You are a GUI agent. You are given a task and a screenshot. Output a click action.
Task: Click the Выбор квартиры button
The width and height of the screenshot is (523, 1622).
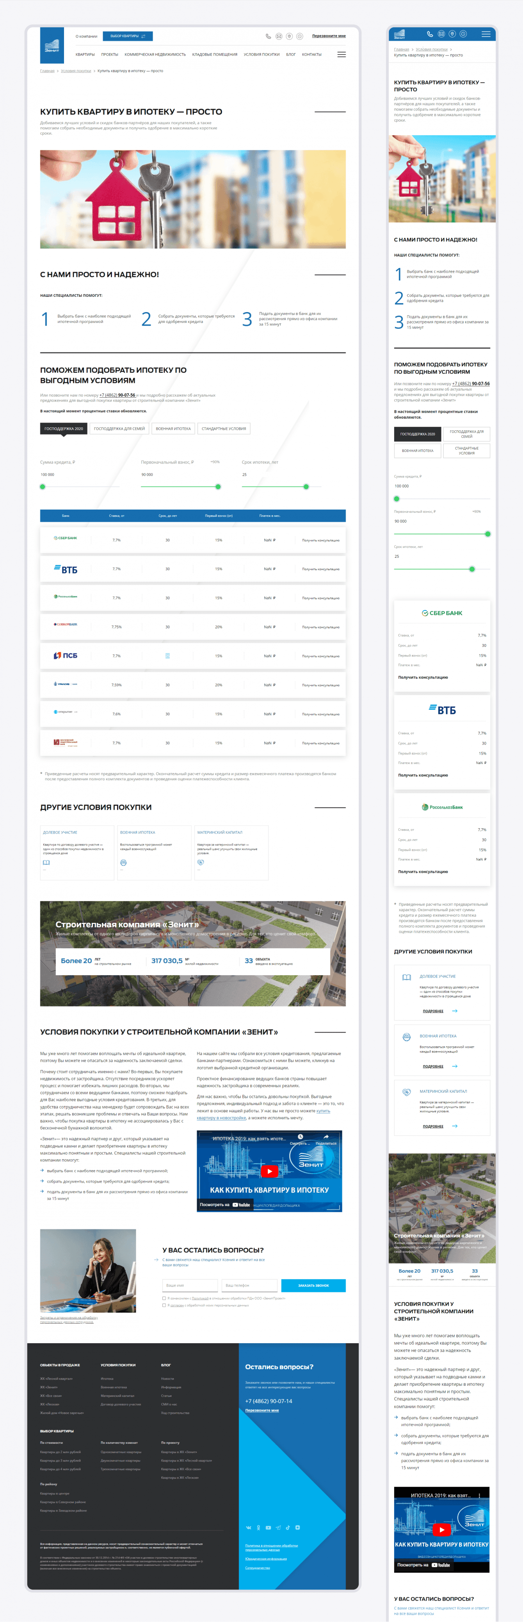coord(127,37)
